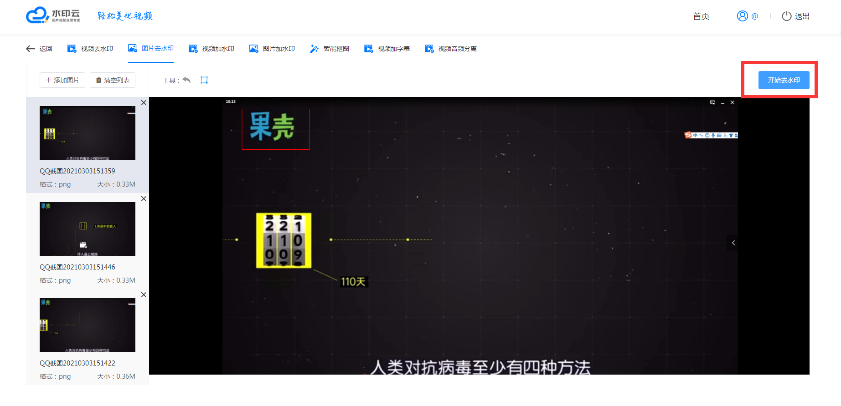Go back with the 返回 arrow

point(39,49)
